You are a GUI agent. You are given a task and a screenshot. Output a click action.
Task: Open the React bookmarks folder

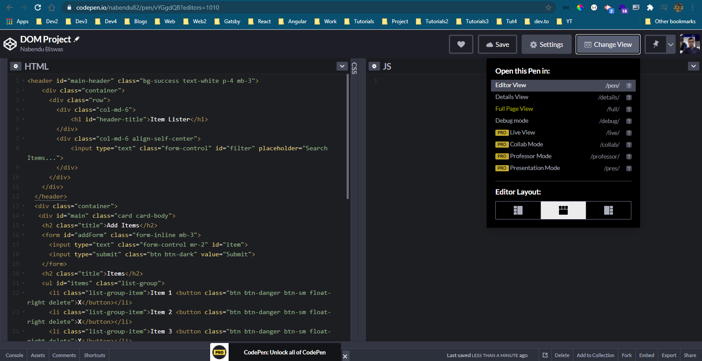click(x=260, y=21)
